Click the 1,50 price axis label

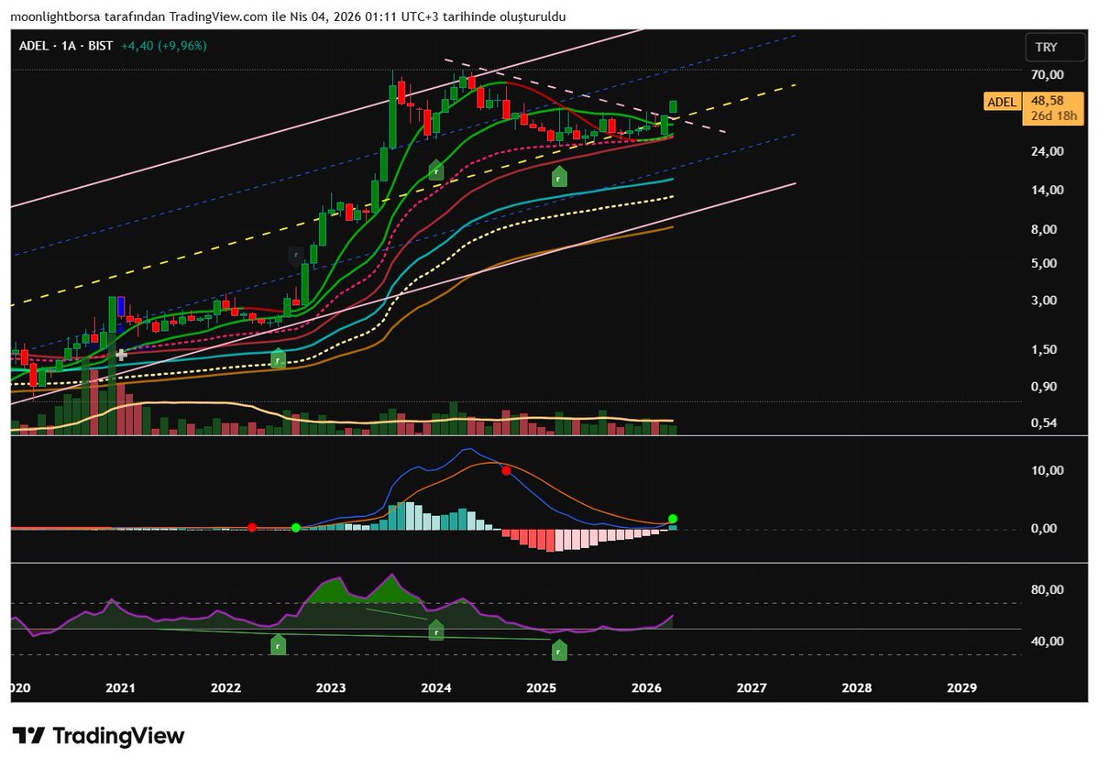coord(1044,350)
